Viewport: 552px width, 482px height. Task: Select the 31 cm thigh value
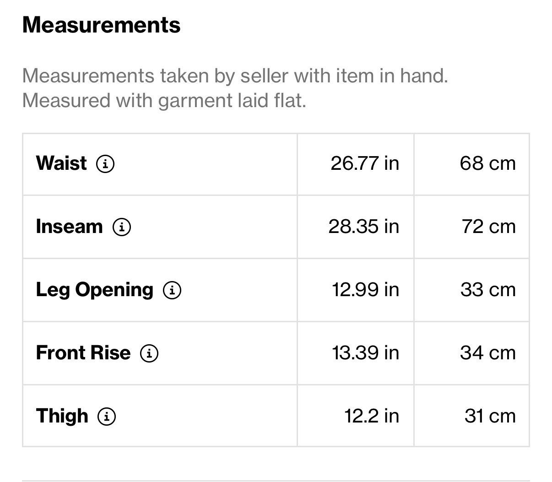490,416
